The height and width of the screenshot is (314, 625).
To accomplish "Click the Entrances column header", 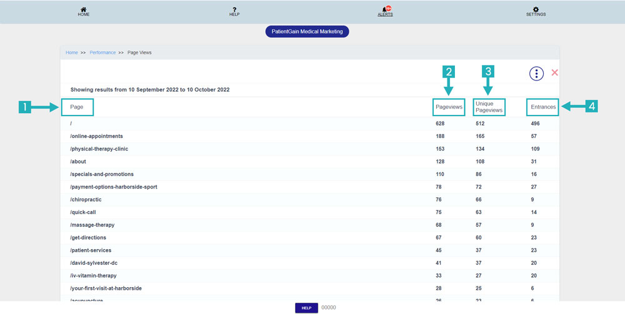I will tap(543, 107).
